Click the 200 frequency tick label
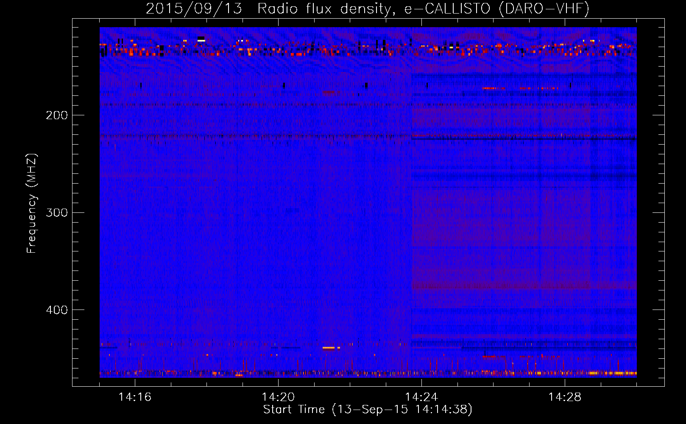Image resolution: width=686 pixels, height=424 pixels. (x=57, y=115)
